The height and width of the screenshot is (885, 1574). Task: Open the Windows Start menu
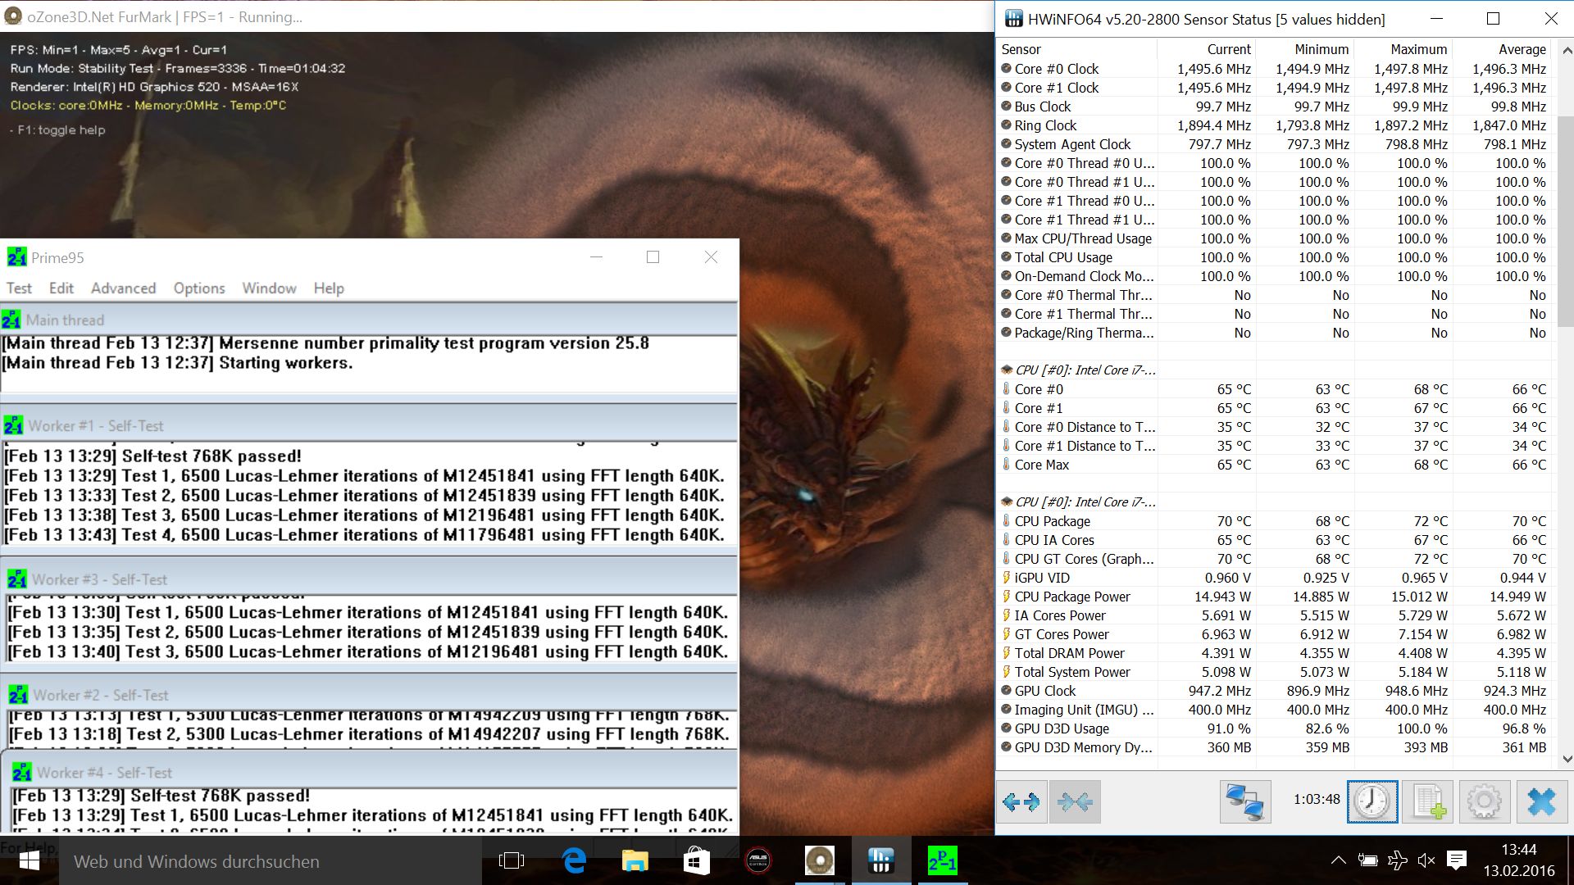tap(30, 861)
